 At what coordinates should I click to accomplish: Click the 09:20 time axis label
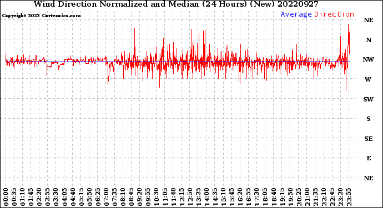point(140,197)
